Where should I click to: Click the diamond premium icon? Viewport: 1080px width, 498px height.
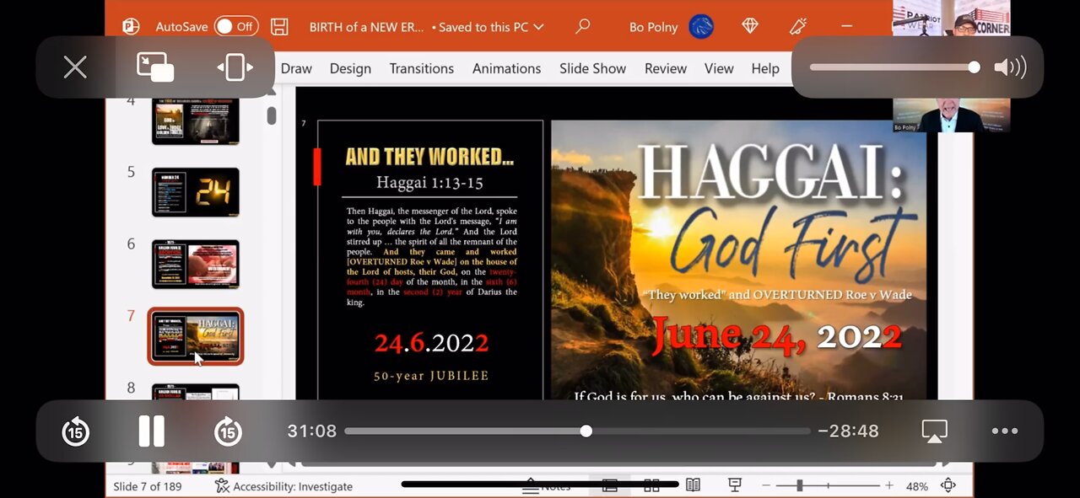[x=750, y=26]
